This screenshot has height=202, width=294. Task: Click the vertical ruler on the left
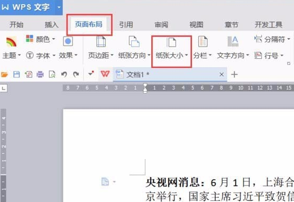pyautogui.click(x=3, y=155)
